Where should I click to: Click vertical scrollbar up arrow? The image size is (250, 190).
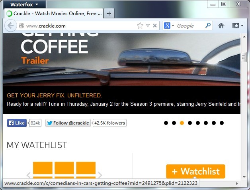(x=244, y=37)
